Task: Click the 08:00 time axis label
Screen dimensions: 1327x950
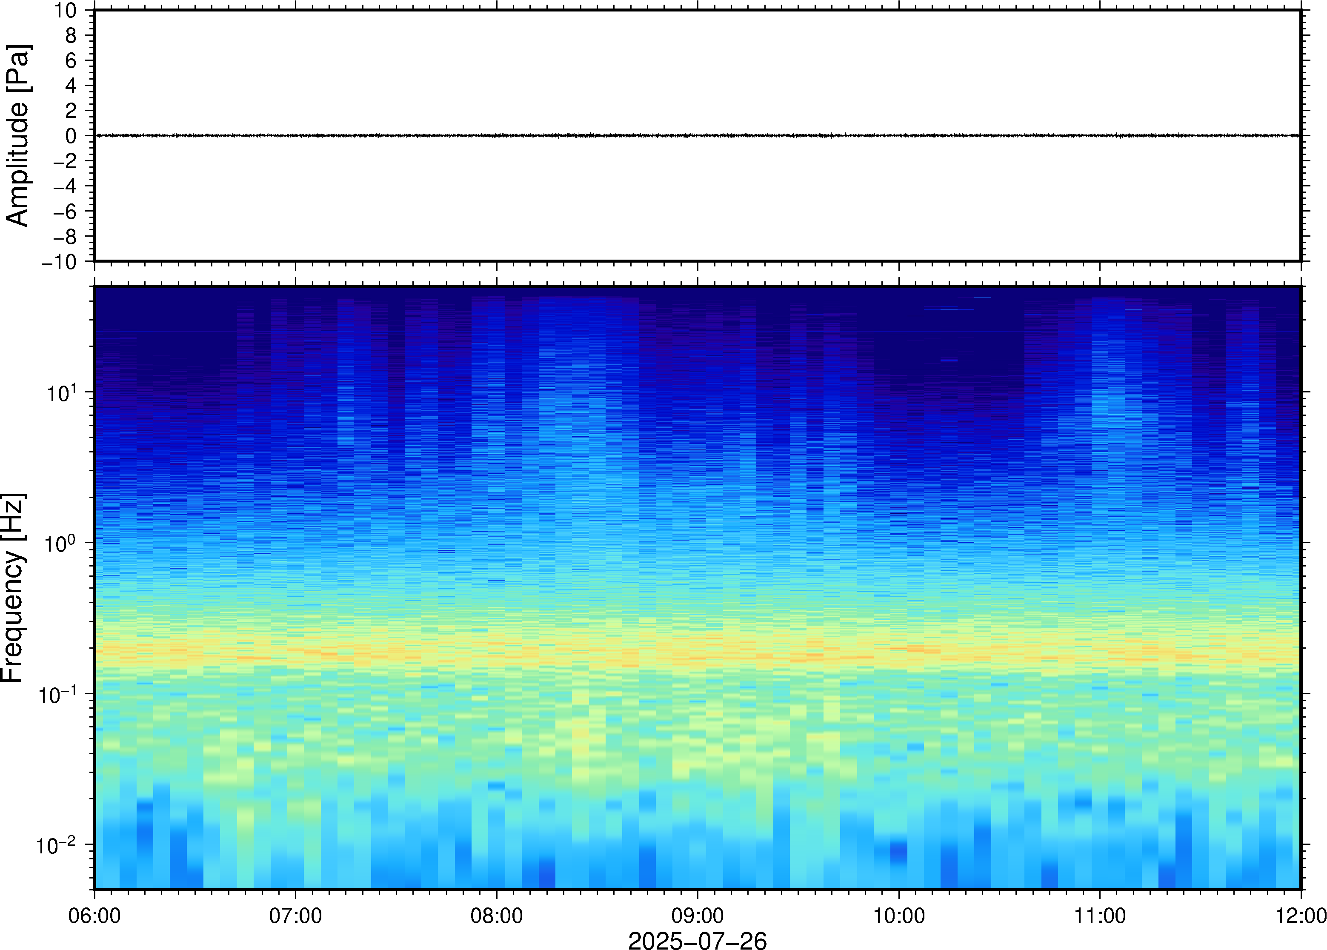Action: click(497, 916)
